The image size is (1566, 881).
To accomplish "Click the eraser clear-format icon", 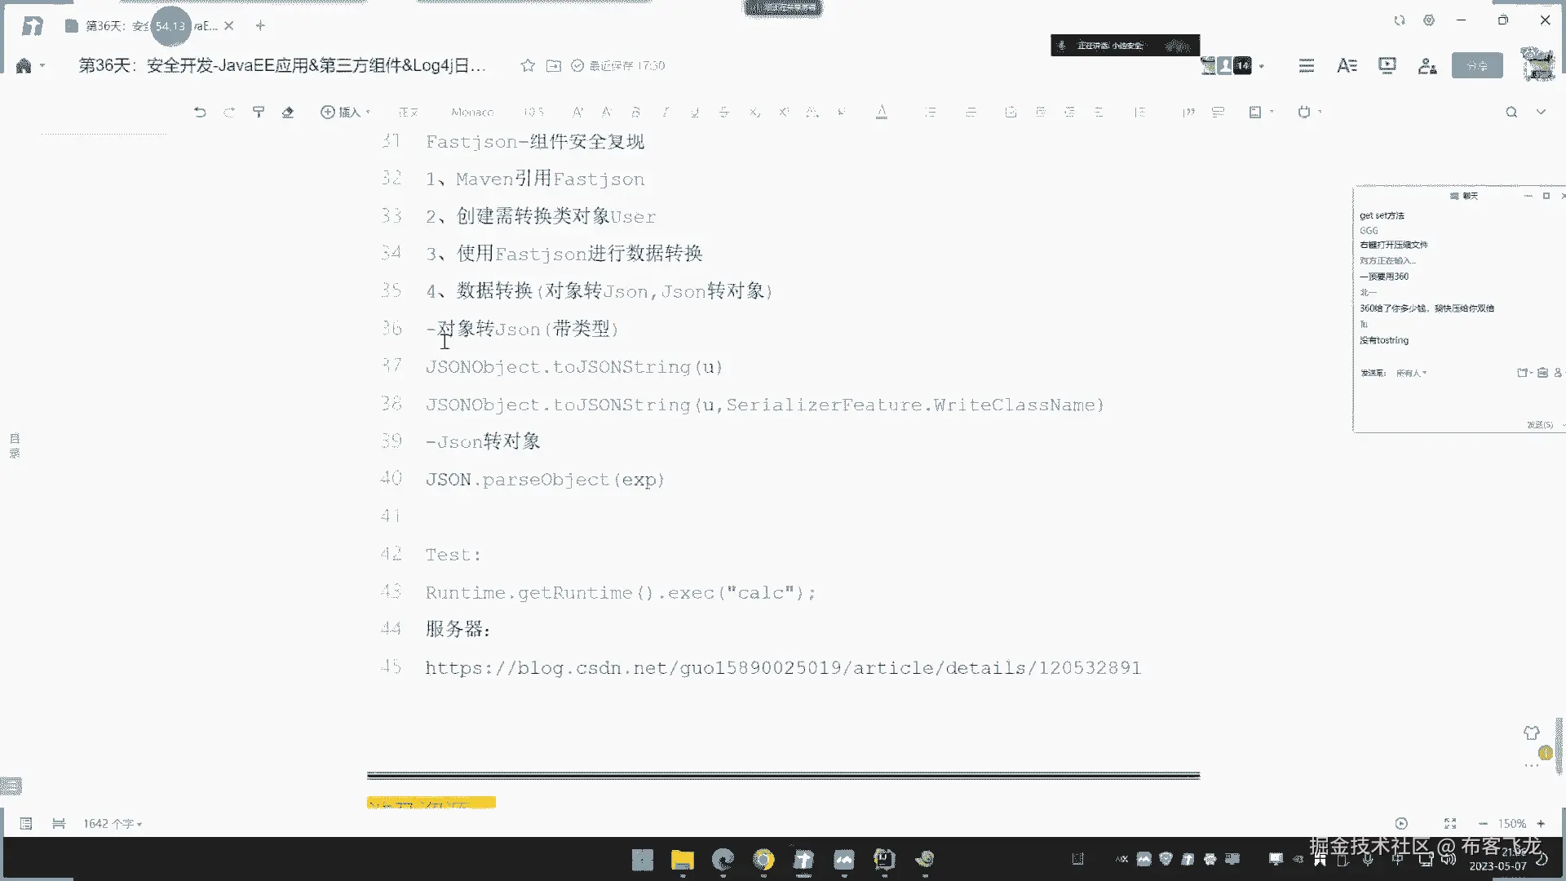I will pyautogui.click(x=288, y=112).
